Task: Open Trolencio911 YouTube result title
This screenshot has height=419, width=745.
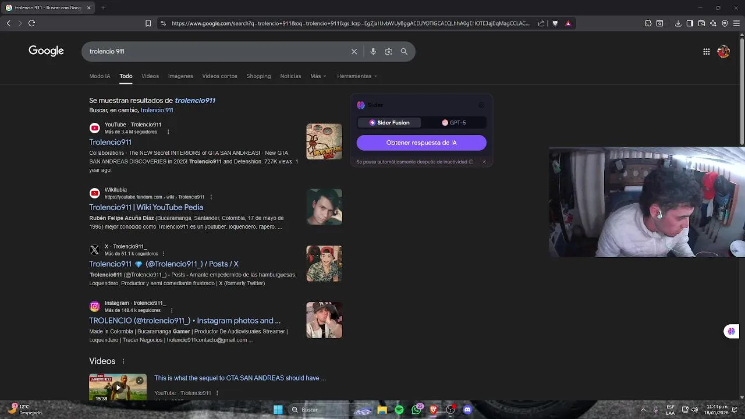Action: point(110,142)
